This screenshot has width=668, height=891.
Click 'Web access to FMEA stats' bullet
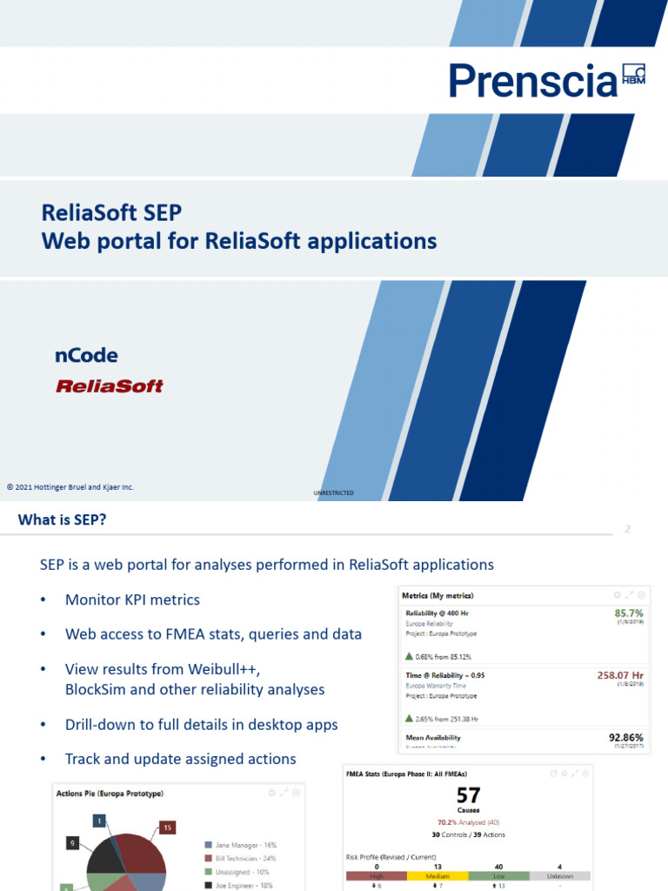click(x=214, y=634)
